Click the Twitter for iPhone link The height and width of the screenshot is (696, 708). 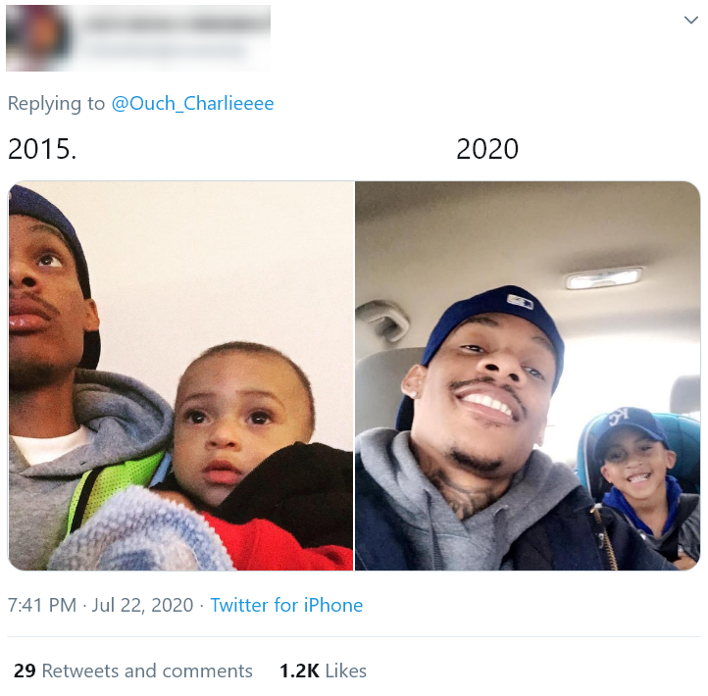pos(286,605)
